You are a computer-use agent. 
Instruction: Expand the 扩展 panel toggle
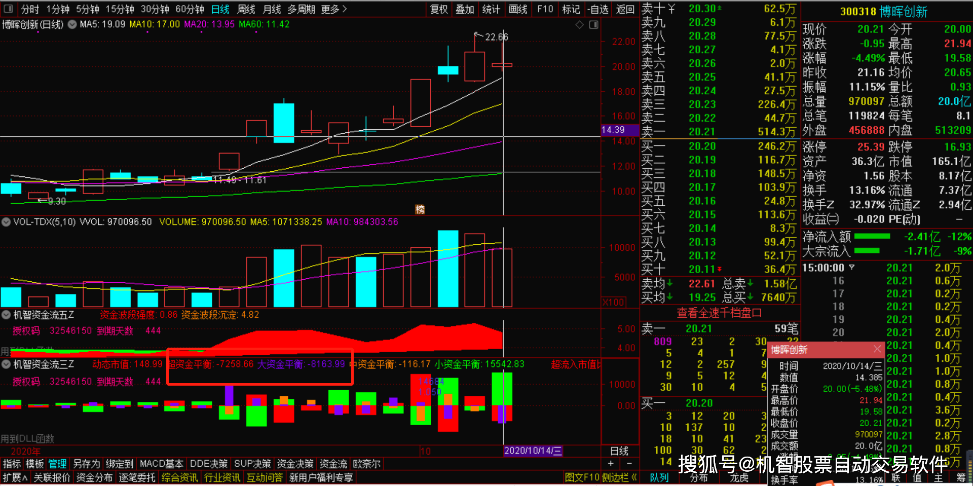coord(15,477)
